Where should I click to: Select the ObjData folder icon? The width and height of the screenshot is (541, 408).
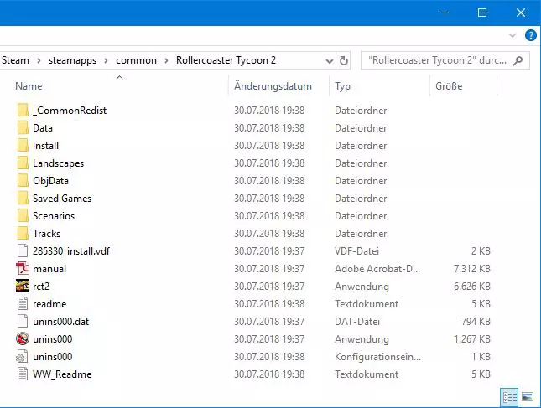pyautogui.click(x=23, y=181)
